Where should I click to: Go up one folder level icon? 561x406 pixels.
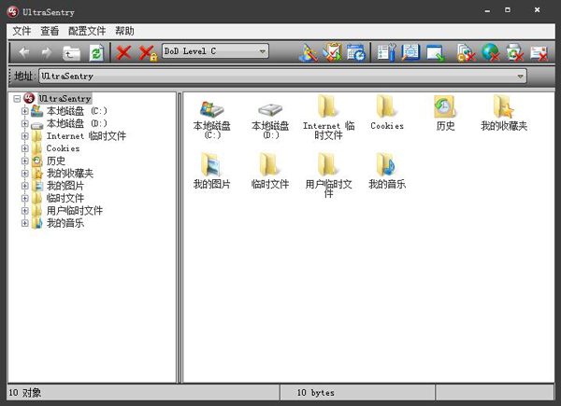[x=71, y=53]
